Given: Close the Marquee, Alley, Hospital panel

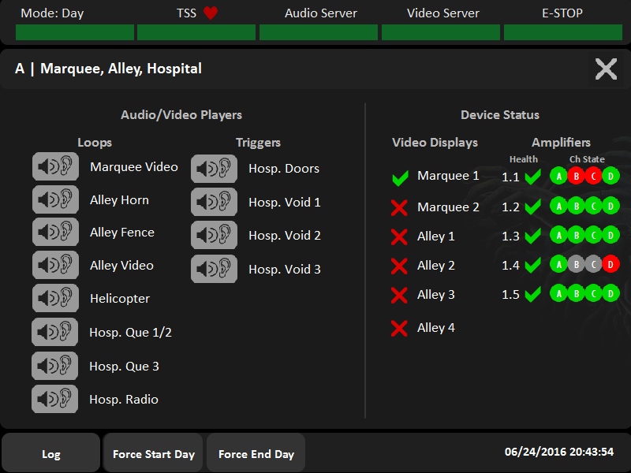Looking at the screenshot, I should click(x=606, y=69).
